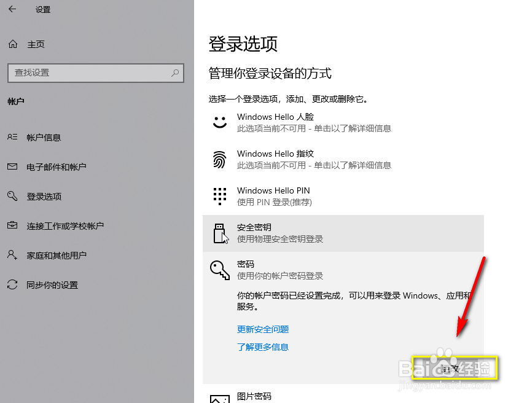Click the 图片密码 picture icon
Viewport: 519px width, 403px height.
[220, 399]
